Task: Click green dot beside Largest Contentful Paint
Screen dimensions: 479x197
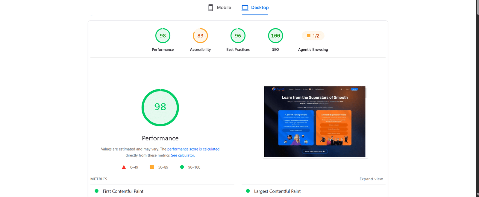Action: [248, 191]
